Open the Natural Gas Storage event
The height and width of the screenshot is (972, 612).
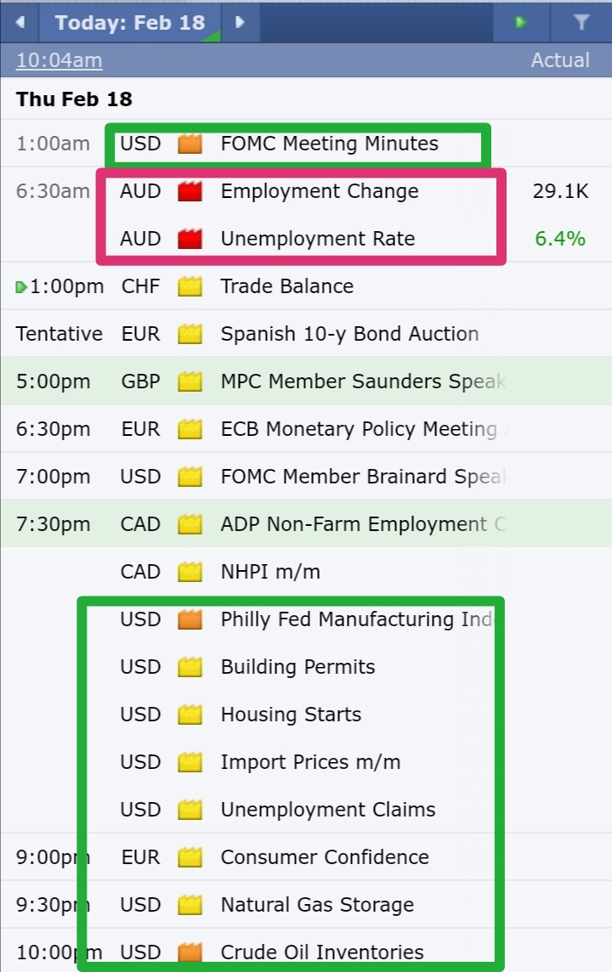[317, 905]
